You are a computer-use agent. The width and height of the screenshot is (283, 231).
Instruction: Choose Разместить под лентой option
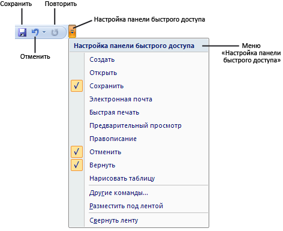click(x=139, y=206)
